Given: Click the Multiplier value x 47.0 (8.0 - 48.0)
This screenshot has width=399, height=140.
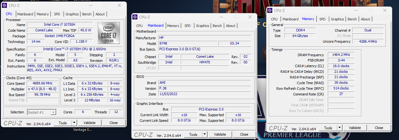Looking at the screenshot, I should (42, 89).
